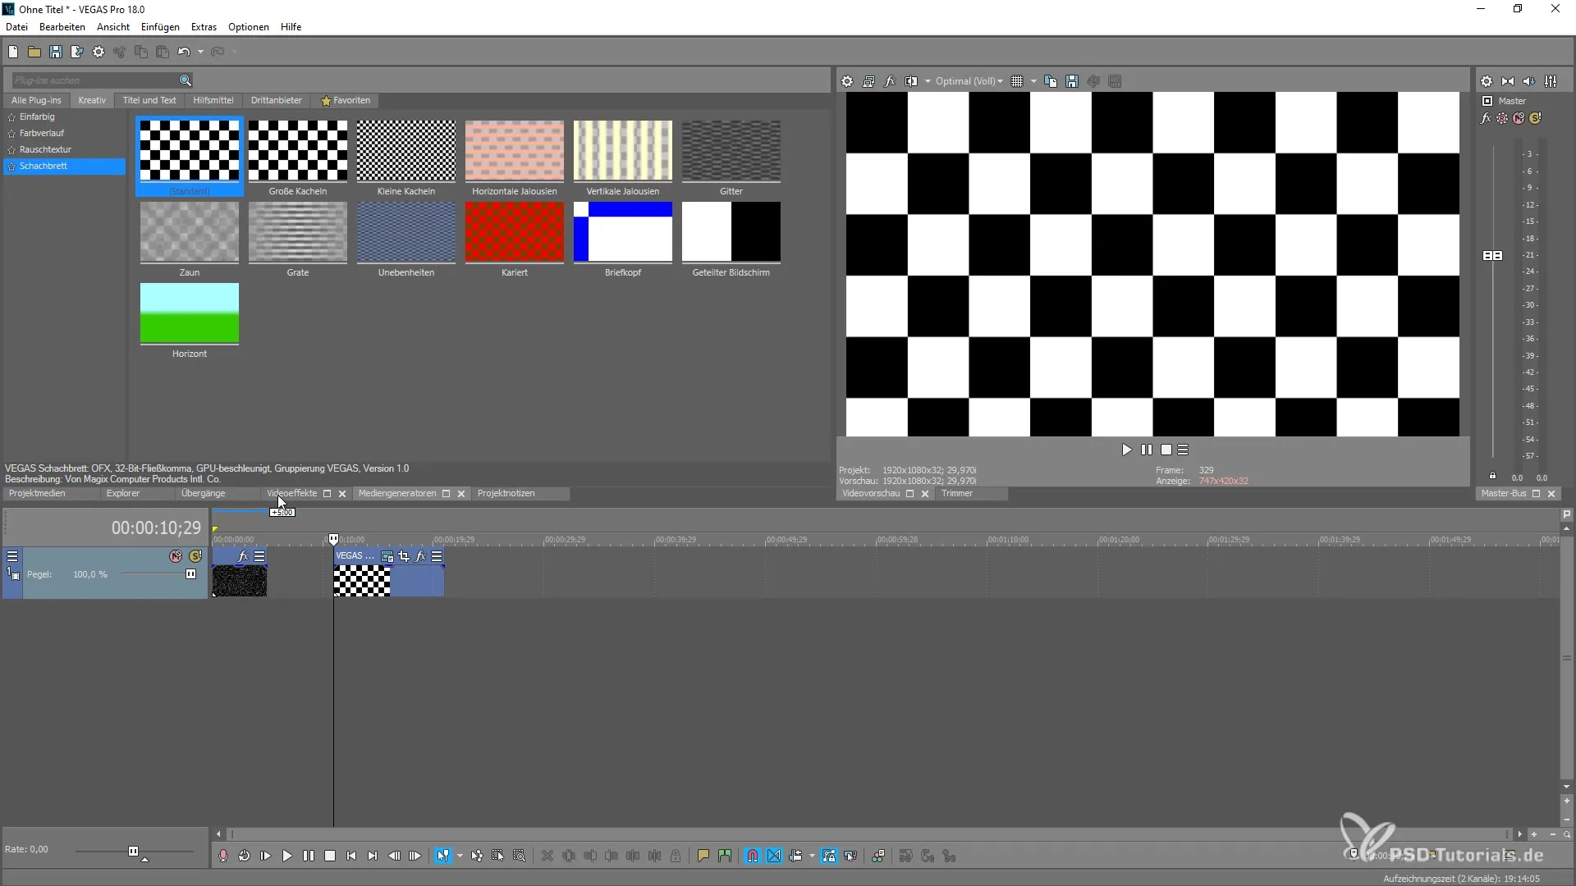Open pan/crop on the VEGAS checkerboard clip
The width and height of the screenshot is (1576, 886).
(404, 556)
